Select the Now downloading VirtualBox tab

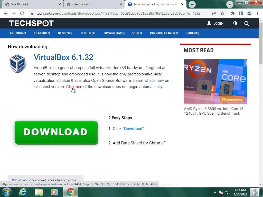point(155,4)
